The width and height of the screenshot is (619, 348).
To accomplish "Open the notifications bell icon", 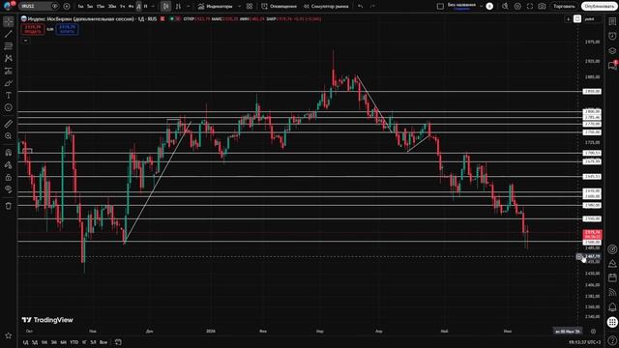I will pos(612,307).
